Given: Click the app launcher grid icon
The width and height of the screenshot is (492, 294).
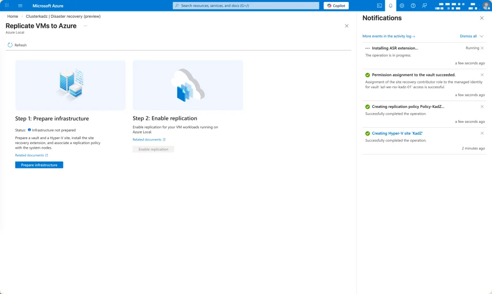Looking at the screenshot, I should pos(7,6).
